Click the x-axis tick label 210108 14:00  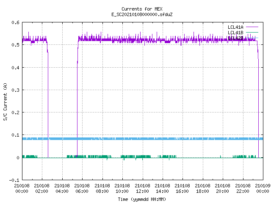(x=162, y=188)
